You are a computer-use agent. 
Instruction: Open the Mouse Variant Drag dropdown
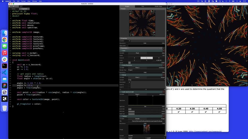147,80
